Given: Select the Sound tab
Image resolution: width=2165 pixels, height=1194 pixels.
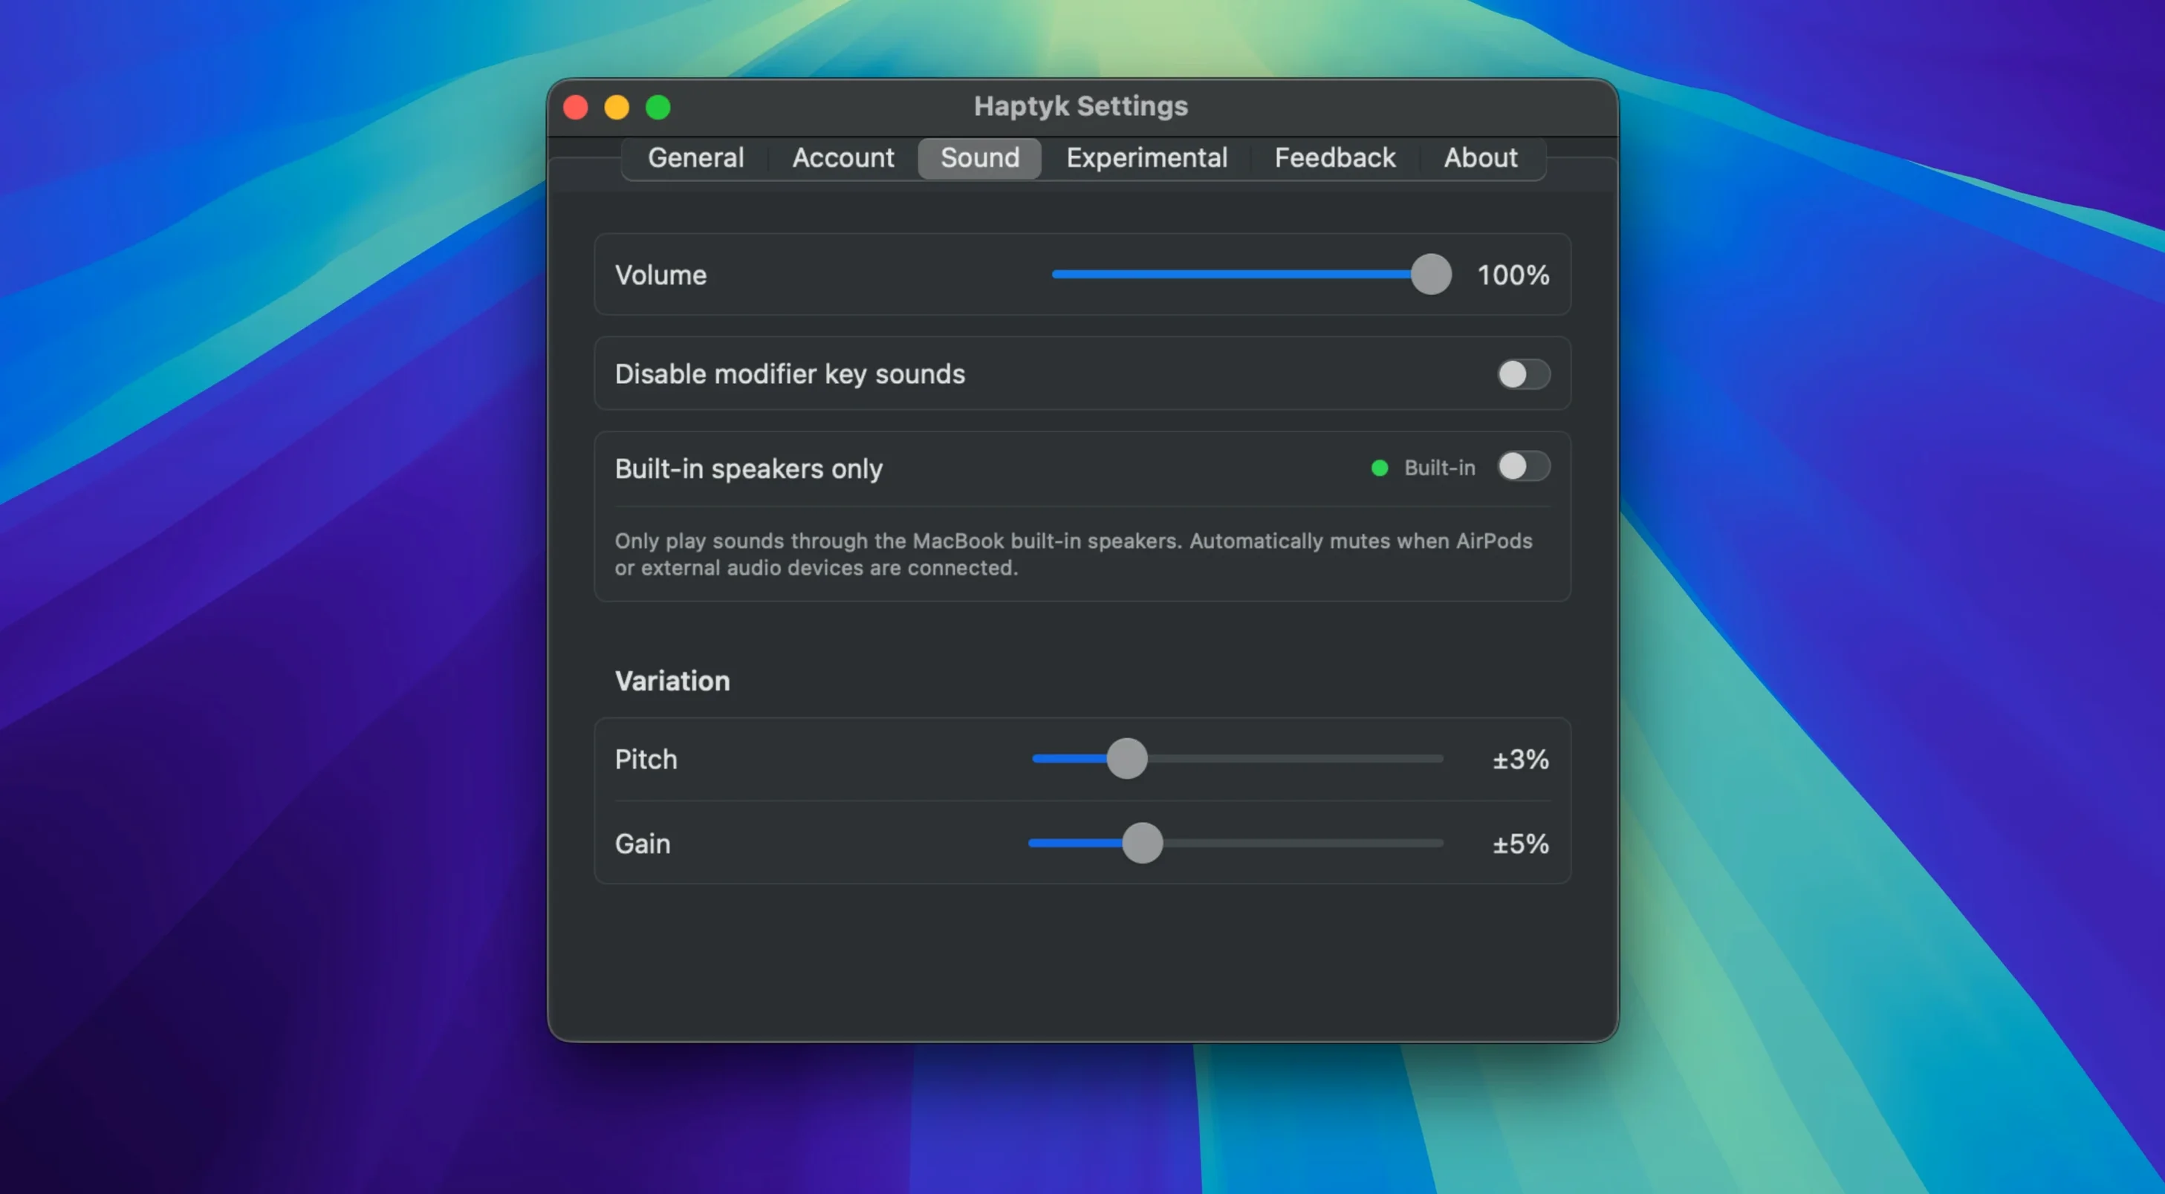Looking at the screenshot, I should [x=979, y=158].
